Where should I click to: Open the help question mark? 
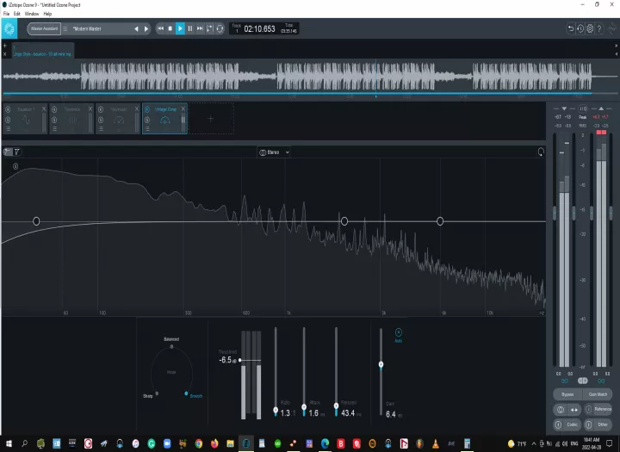(x=599, y=28)
